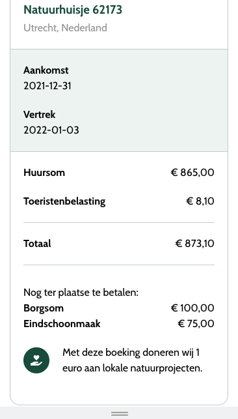This screenshot has width=238, height=419.
Task: Click the Toeristenbelasting label
Action: tap(64, 201)
